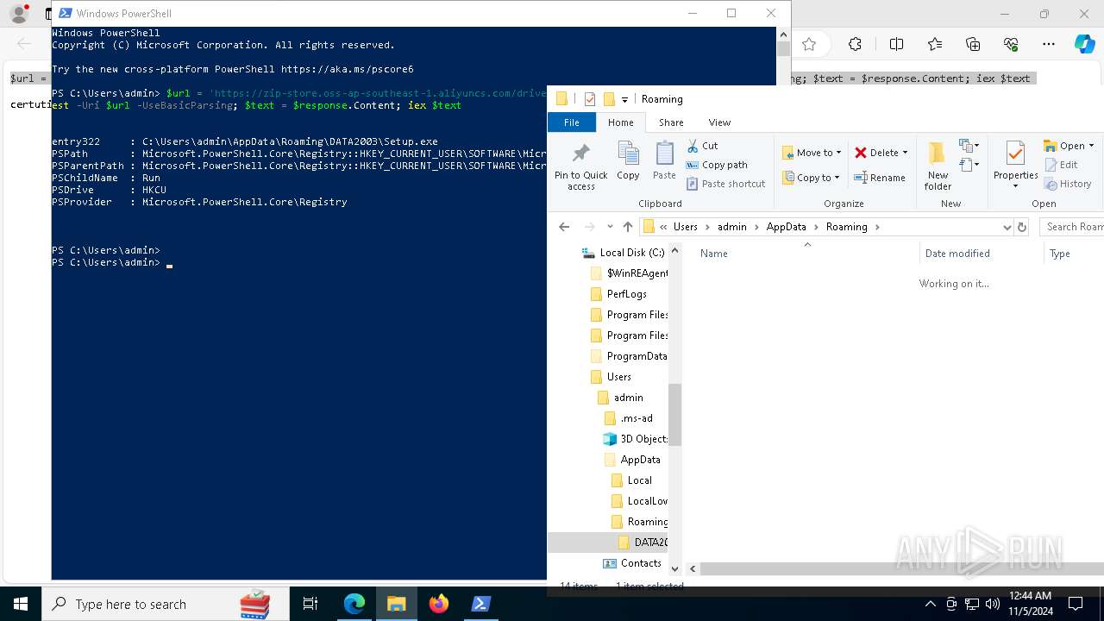Create a New folder from the ribbon

click(938, 166)
